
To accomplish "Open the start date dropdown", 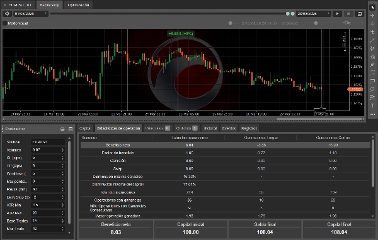I will 45,14.
